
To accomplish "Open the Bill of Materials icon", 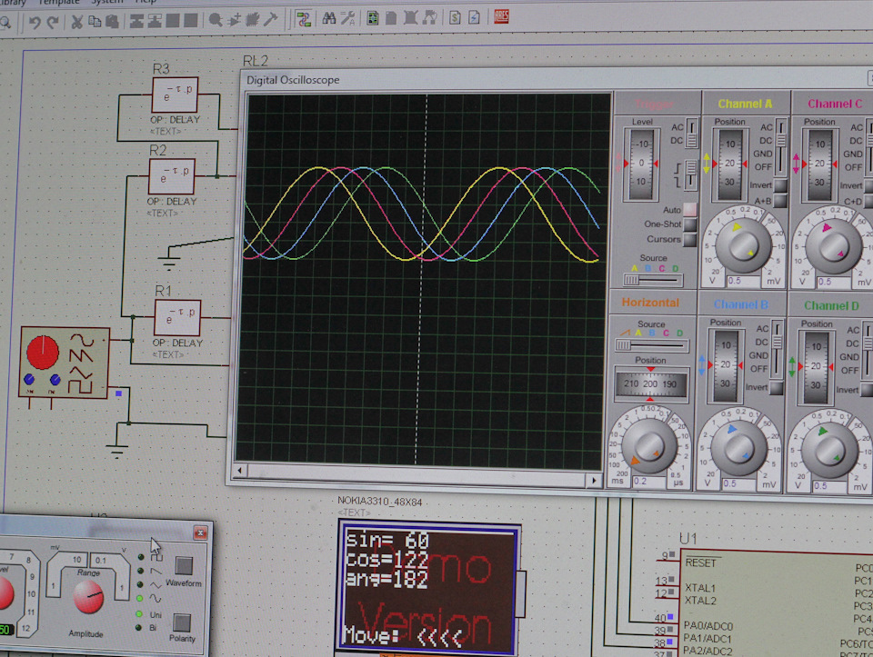I will click(455, 18).
